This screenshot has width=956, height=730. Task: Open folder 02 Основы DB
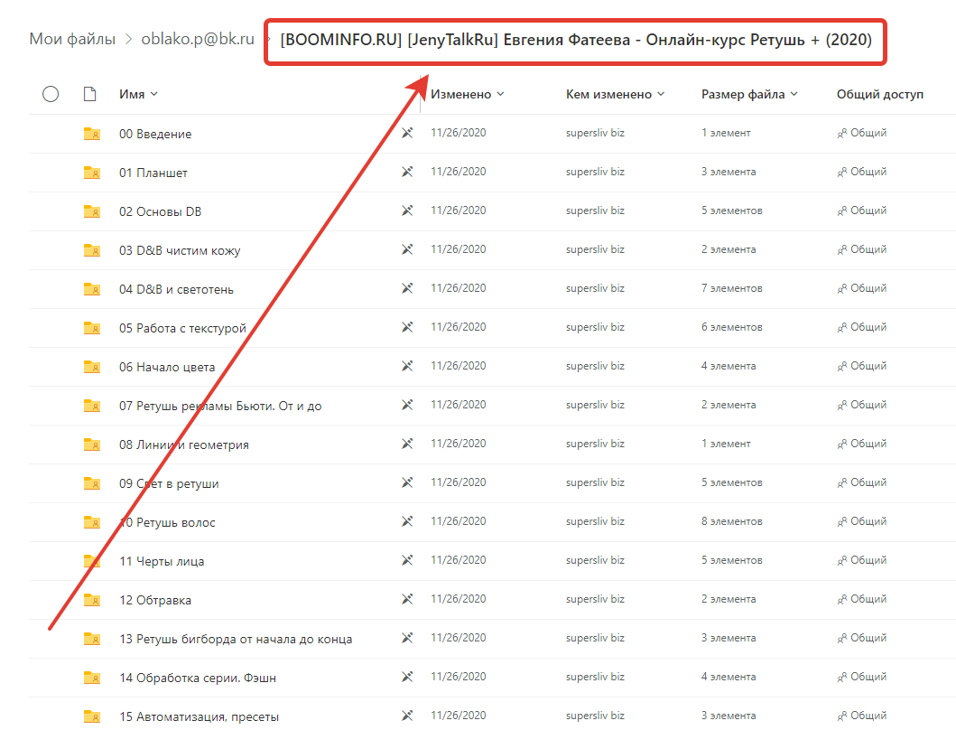coord(161,211)
